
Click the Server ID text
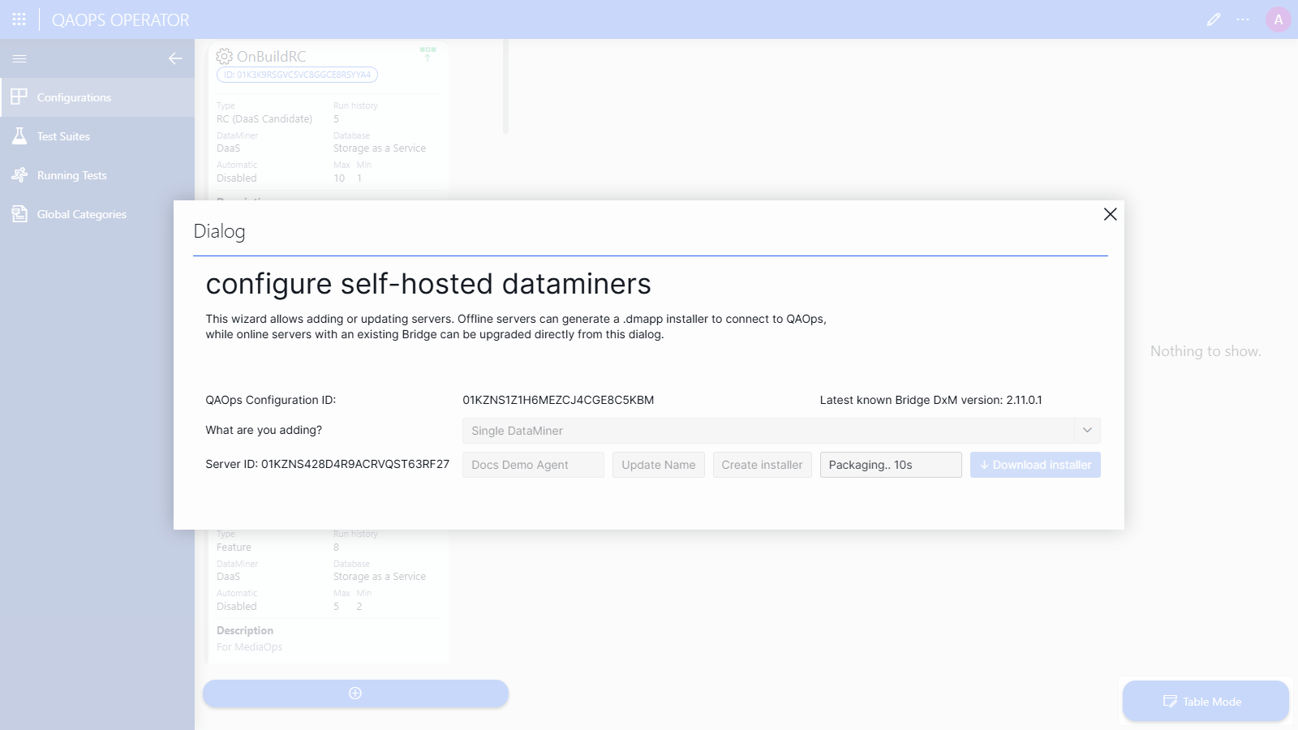[x=328, y=464]
